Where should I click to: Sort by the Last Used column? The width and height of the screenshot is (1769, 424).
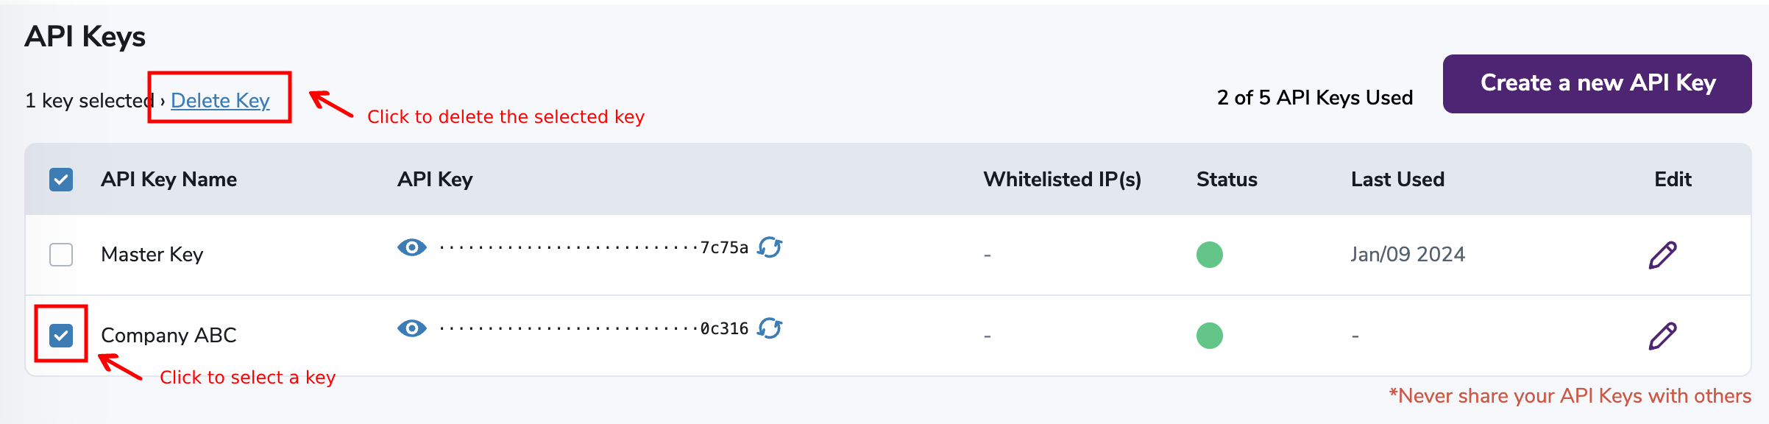click(1397, 179)
